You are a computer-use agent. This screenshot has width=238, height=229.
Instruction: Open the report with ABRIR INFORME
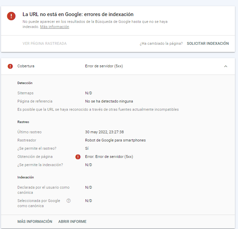pyautogui.click(x=72, y=221)
